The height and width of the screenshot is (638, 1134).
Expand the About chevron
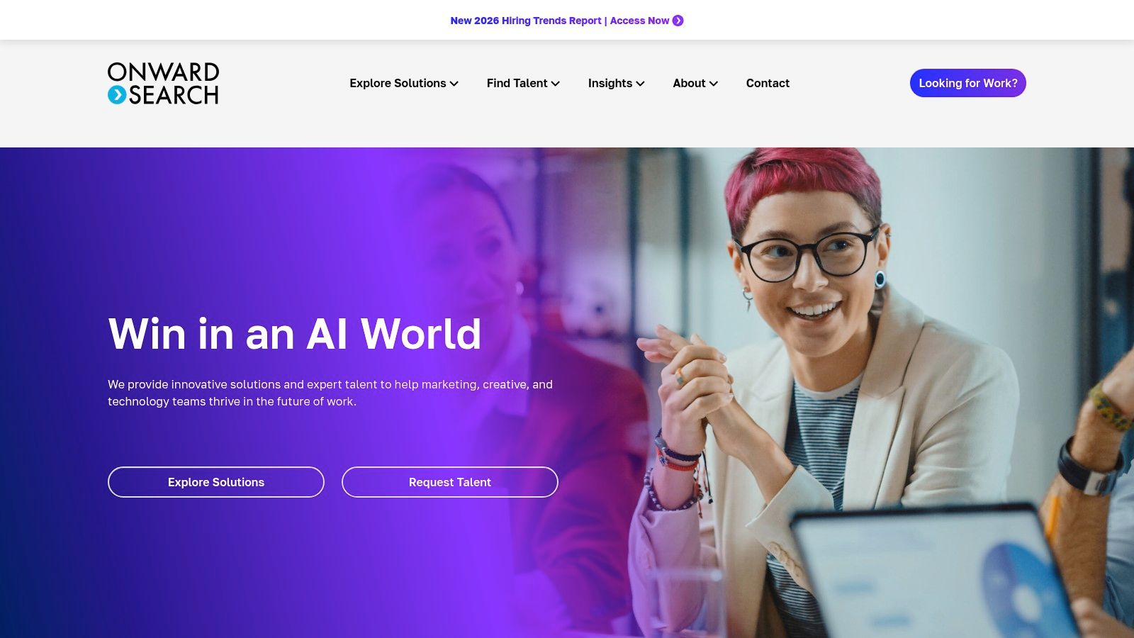(x=714, y=84)
